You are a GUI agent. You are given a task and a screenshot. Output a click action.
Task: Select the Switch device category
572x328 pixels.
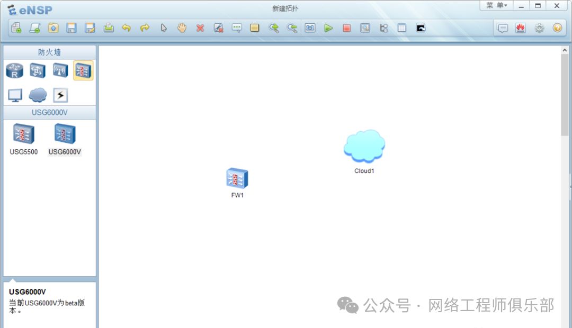38,70
